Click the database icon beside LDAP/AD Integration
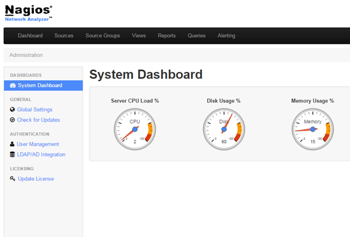350x237 pixels. point(12,154)
